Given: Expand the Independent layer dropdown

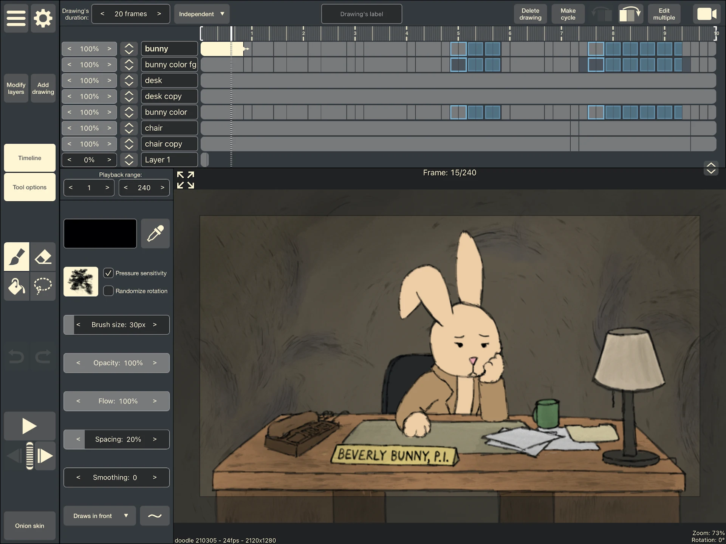Looking at the screenshot, I should click(x=203, y=12).
